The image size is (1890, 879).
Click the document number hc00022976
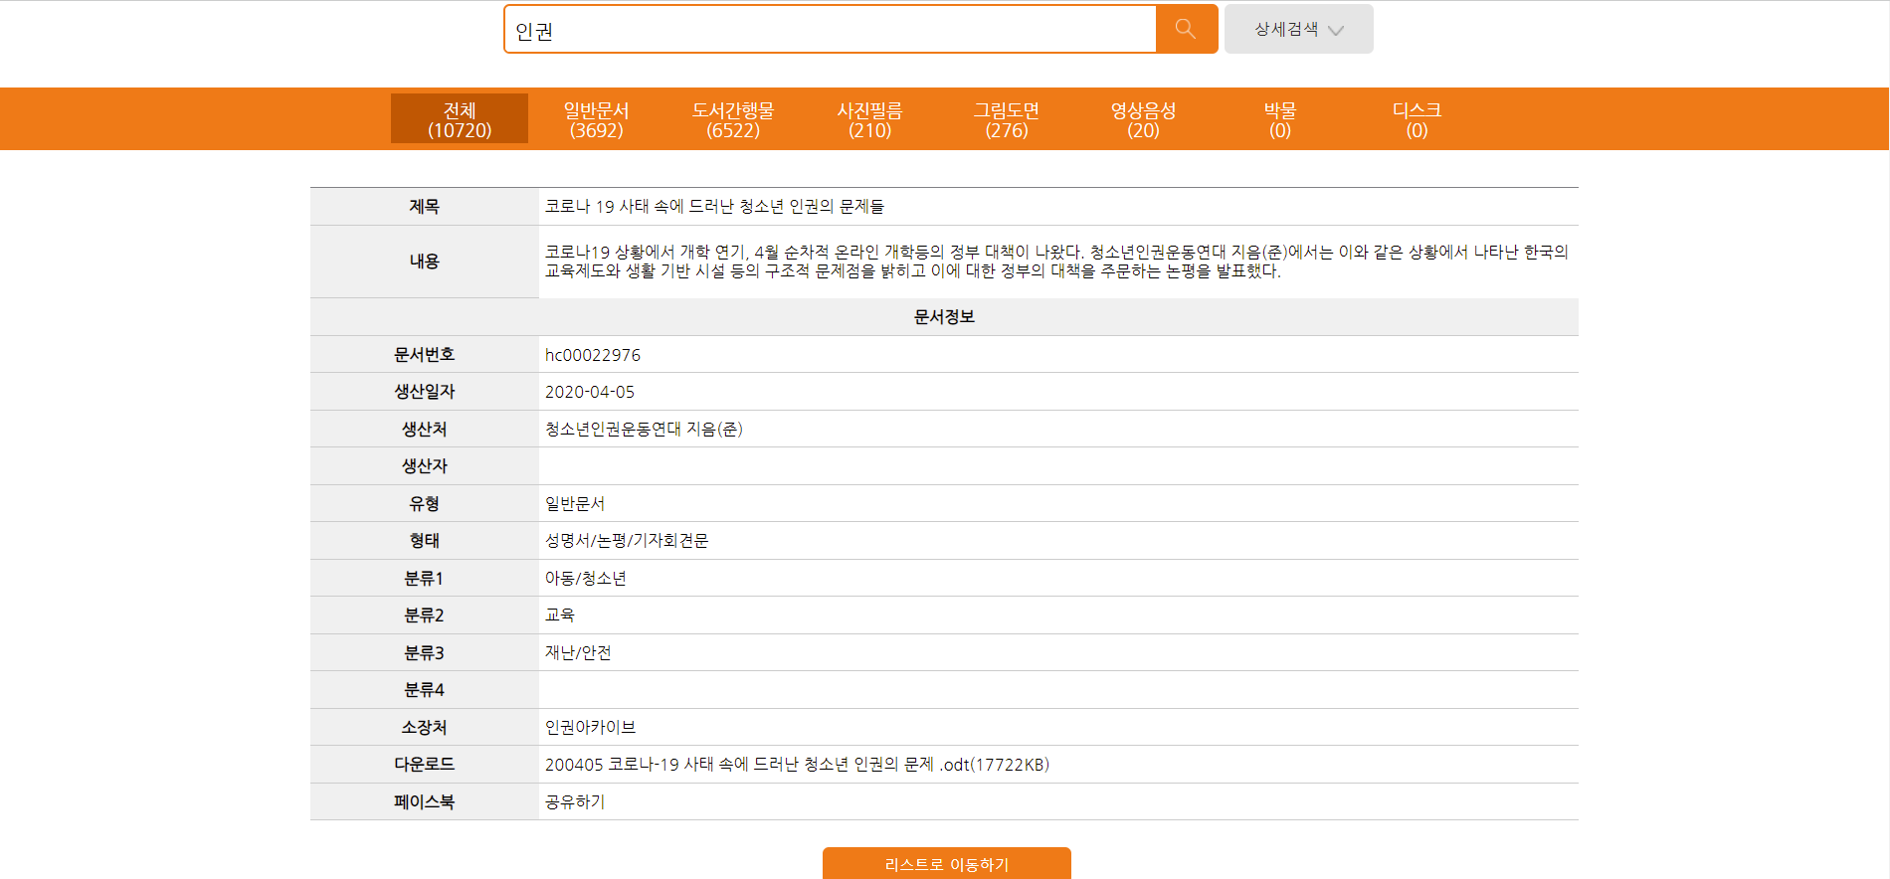pos(593,355)
